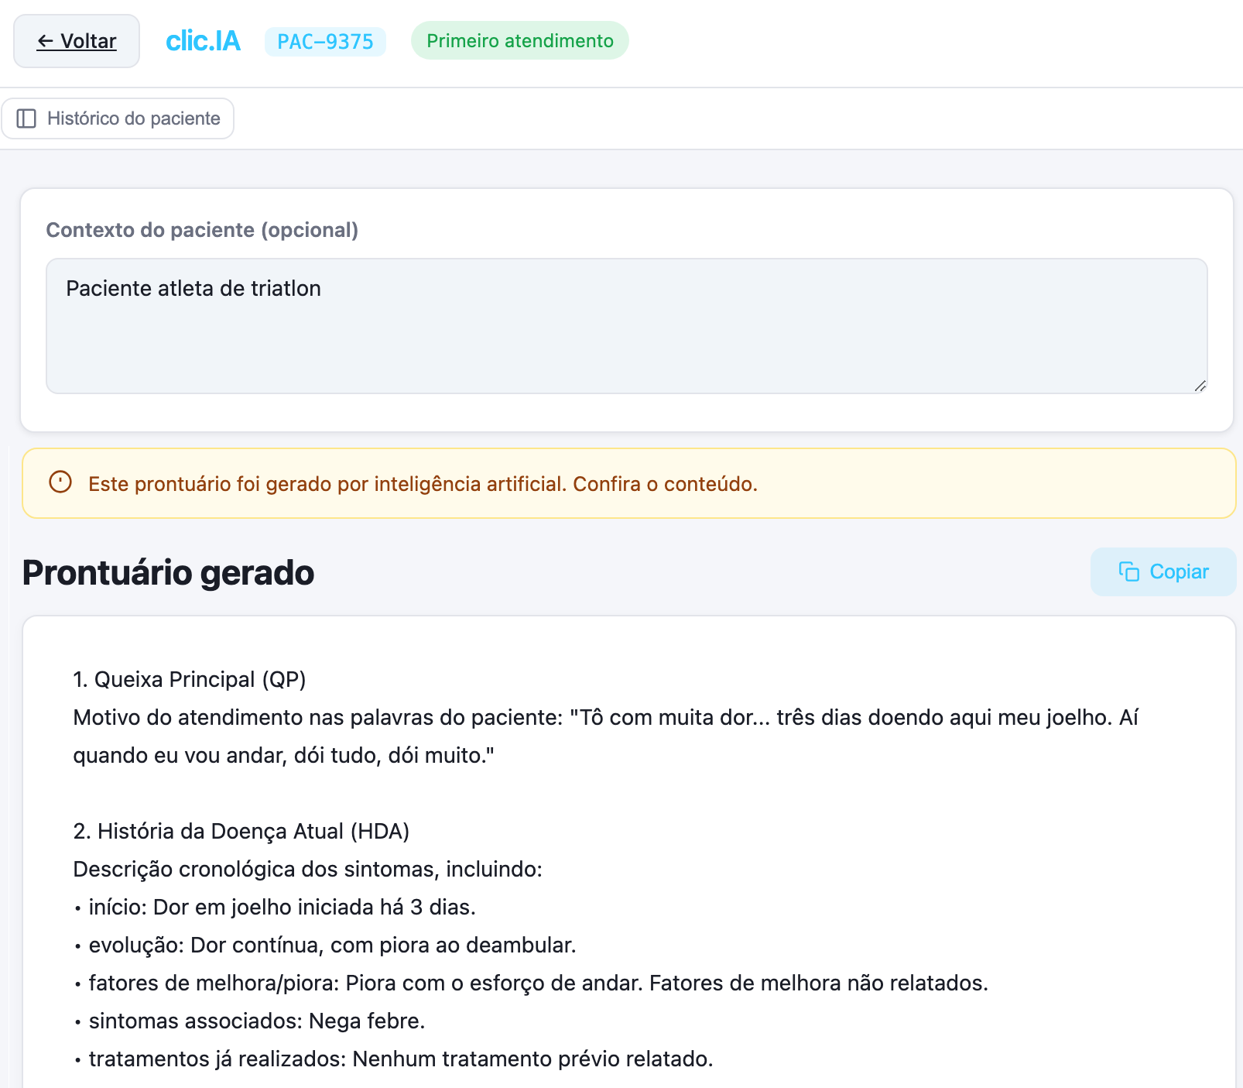Click the Voltar back button
1243x1088 pixels.
click(77, 41)
